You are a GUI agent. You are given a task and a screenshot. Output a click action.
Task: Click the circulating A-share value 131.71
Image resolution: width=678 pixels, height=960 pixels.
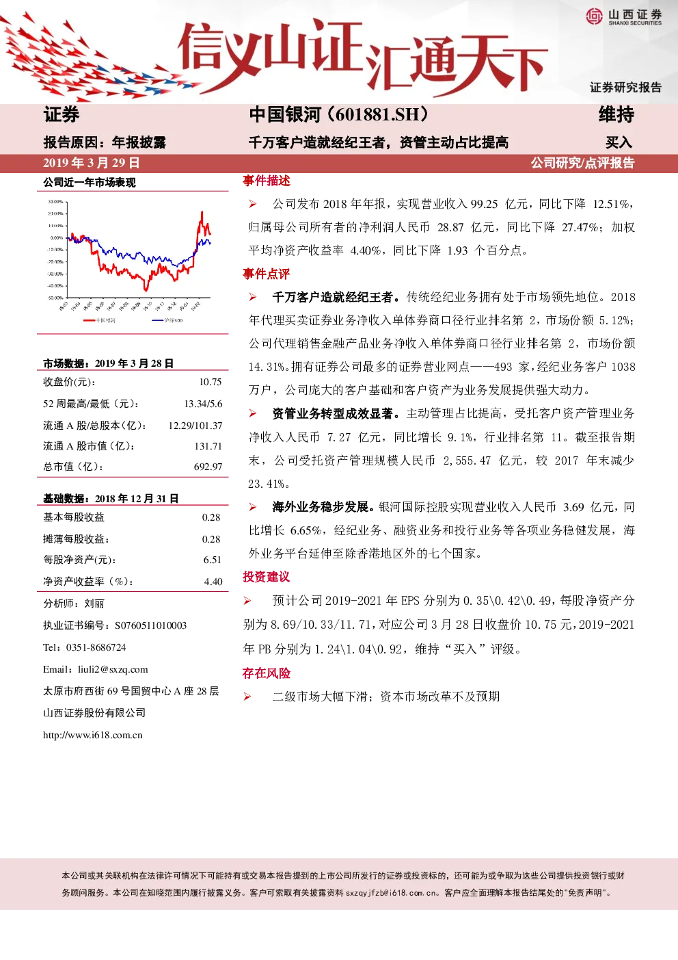(x=208, y=446)
